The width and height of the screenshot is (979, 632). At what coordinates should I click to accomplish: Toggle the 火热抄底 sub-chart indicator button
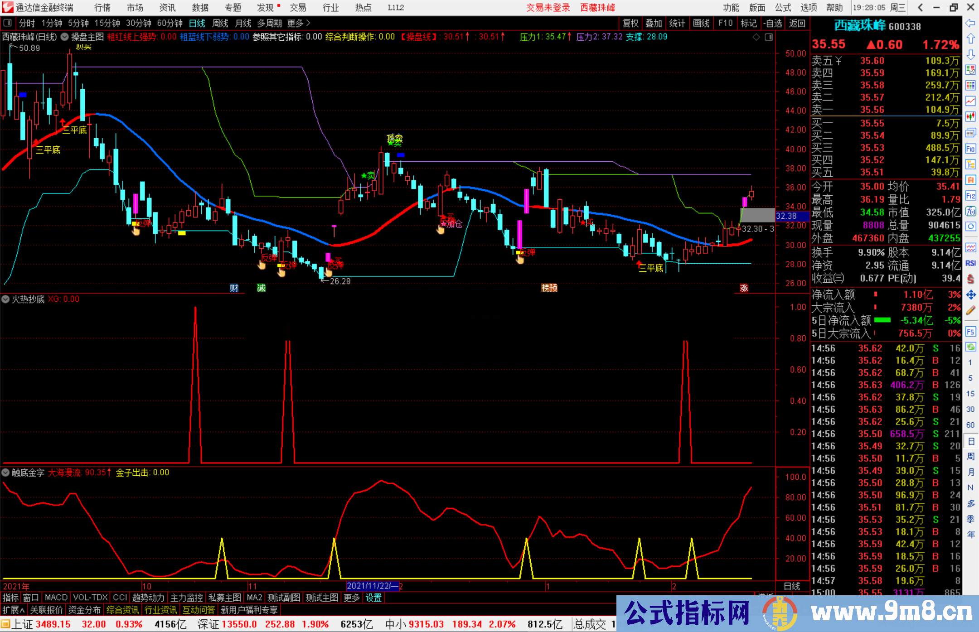tap(5, 299)
